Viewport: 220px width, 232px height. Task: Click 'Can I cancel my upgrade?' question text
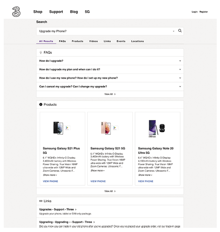pos(73,87)
